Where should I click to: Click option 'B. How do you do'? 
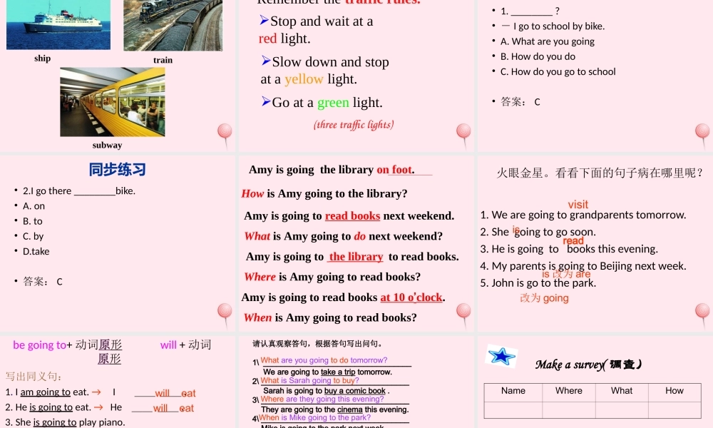point(538,56)
